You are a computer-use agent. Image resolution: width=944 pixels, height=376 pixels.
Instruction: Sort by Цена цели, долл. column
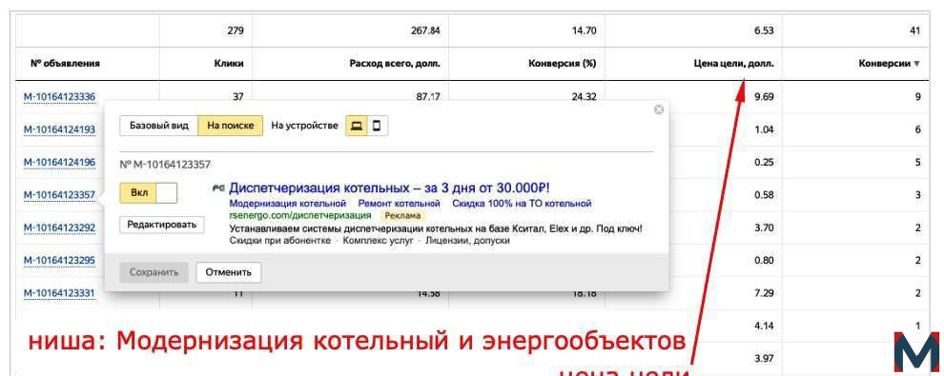733,64
